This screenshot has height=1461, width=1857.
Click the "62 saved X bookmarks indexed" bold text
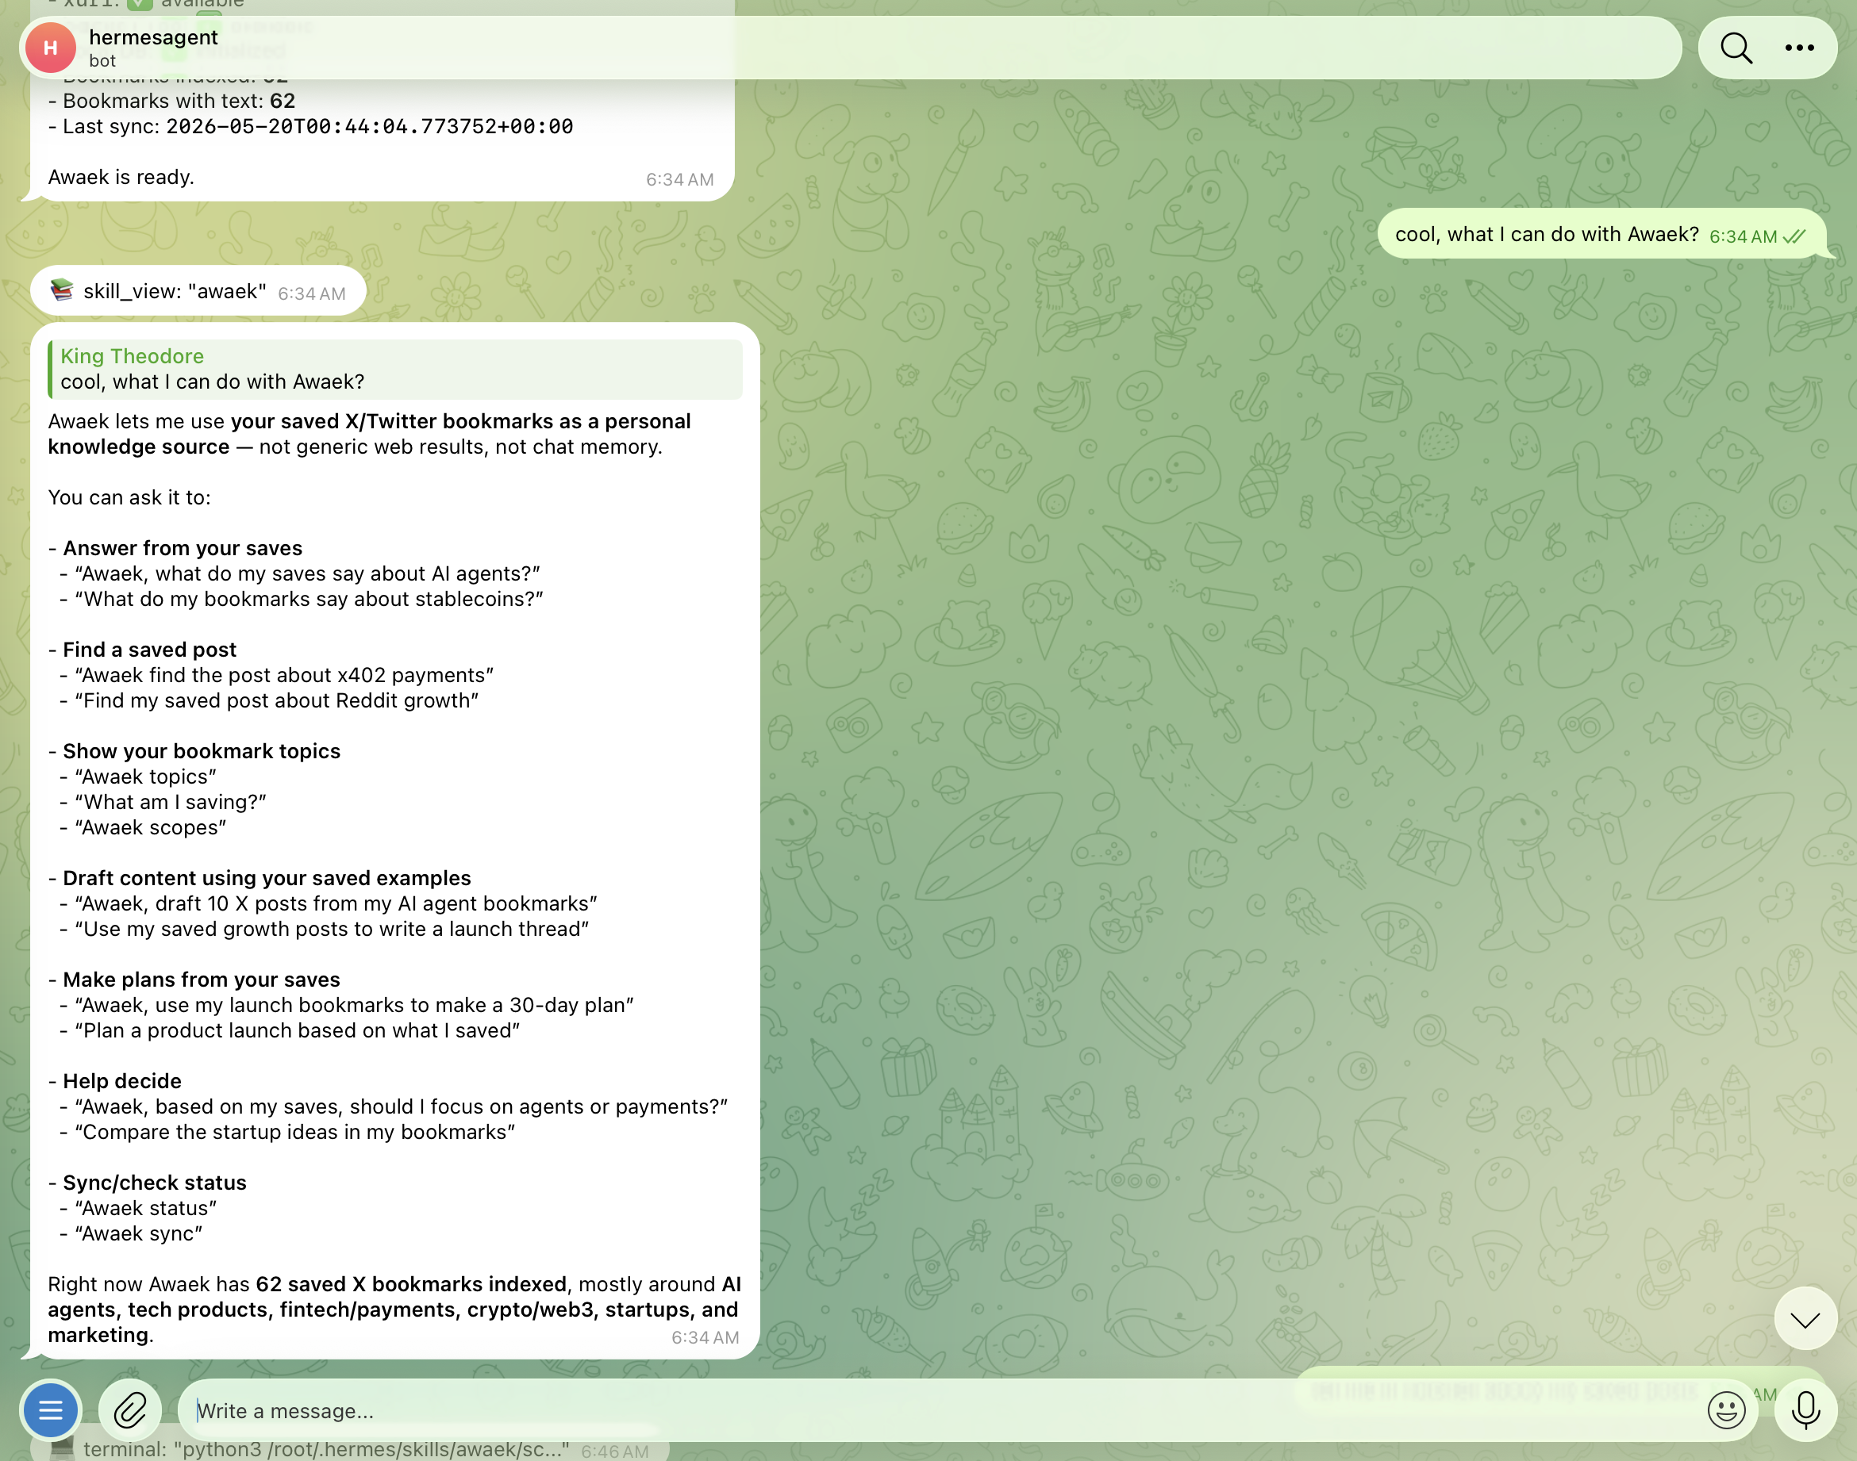411,1285
